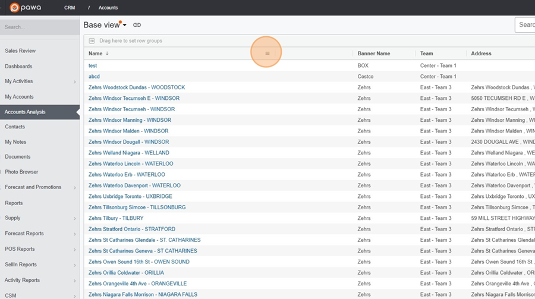Open Zehrs Niagara Falls Morrison account
Screen dimensions: 535x299
click(143, 295)
